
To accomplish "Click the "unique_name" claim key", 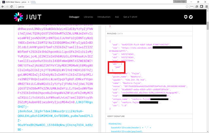I will point(121,99).
